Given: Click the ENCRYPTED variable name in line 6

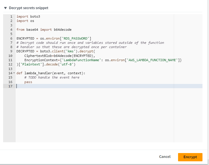Looking at the screenshot, I should [25, 38].
